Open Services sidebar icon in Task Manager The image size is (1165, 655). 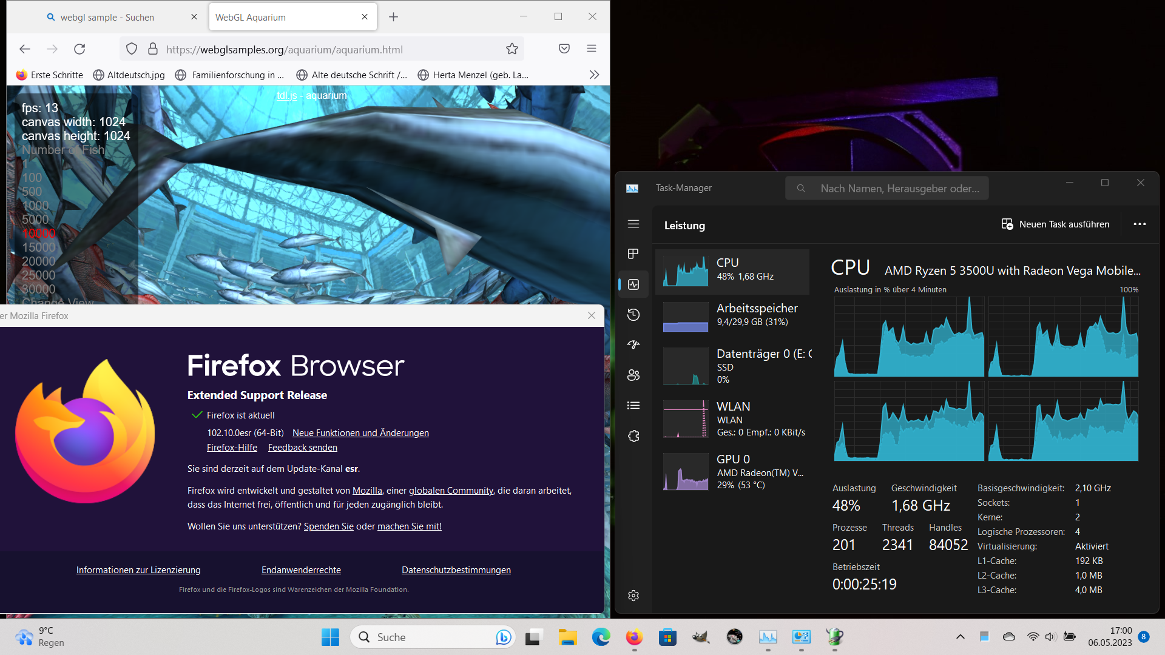point(633,435)
